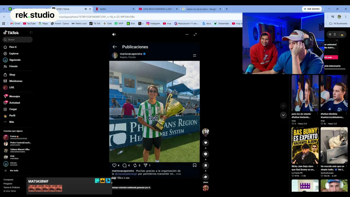The height and width of the screenshot is (197, 350).
Task: Open Tatiana Marset Alba's account
Action: tap(17, 150)
